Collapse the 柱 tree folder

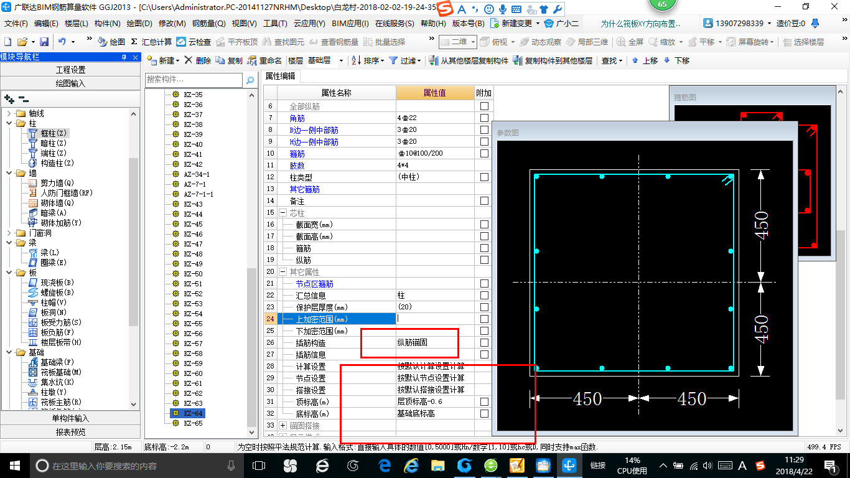click(x=9, y=123)
